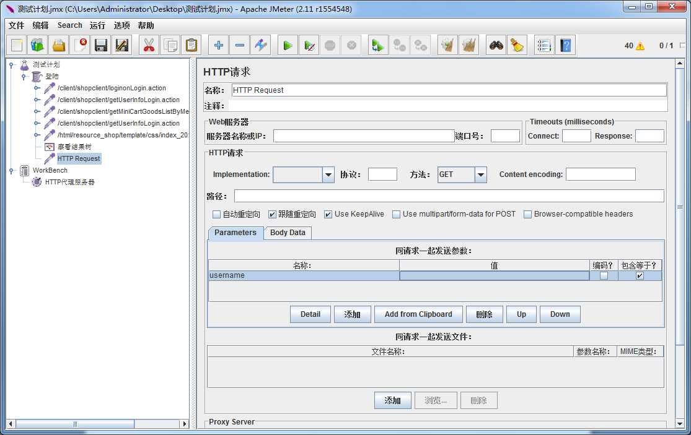
Task: Click the Remote Start All icon
Action: (377, 45)
